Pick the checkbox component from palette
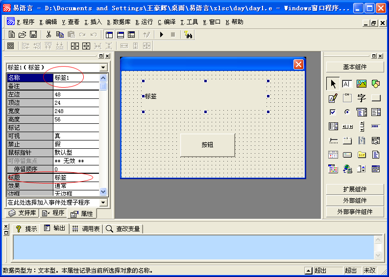The height and width of the screenshot is (277, 389). pos(333,112)
